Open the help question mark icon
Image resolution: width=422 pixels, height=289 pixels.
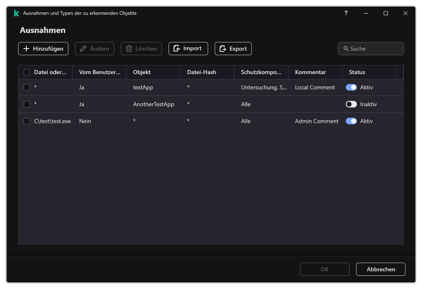pos(346,13)
